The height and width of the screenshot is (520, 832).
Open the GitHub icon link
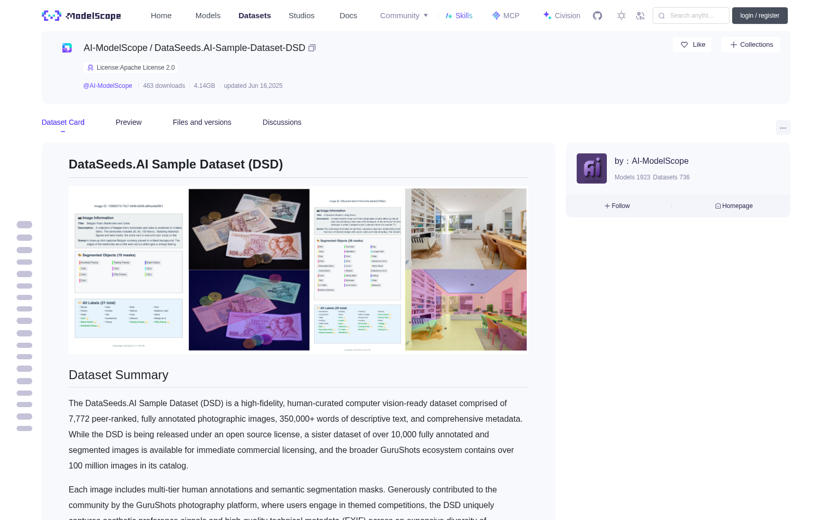pyautogui.click(x=597, y=16)
